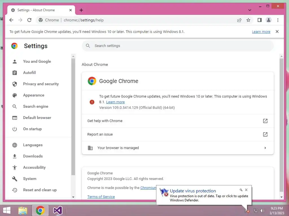
Task: Open the side panel icon
Action: (x=260, y=20)
